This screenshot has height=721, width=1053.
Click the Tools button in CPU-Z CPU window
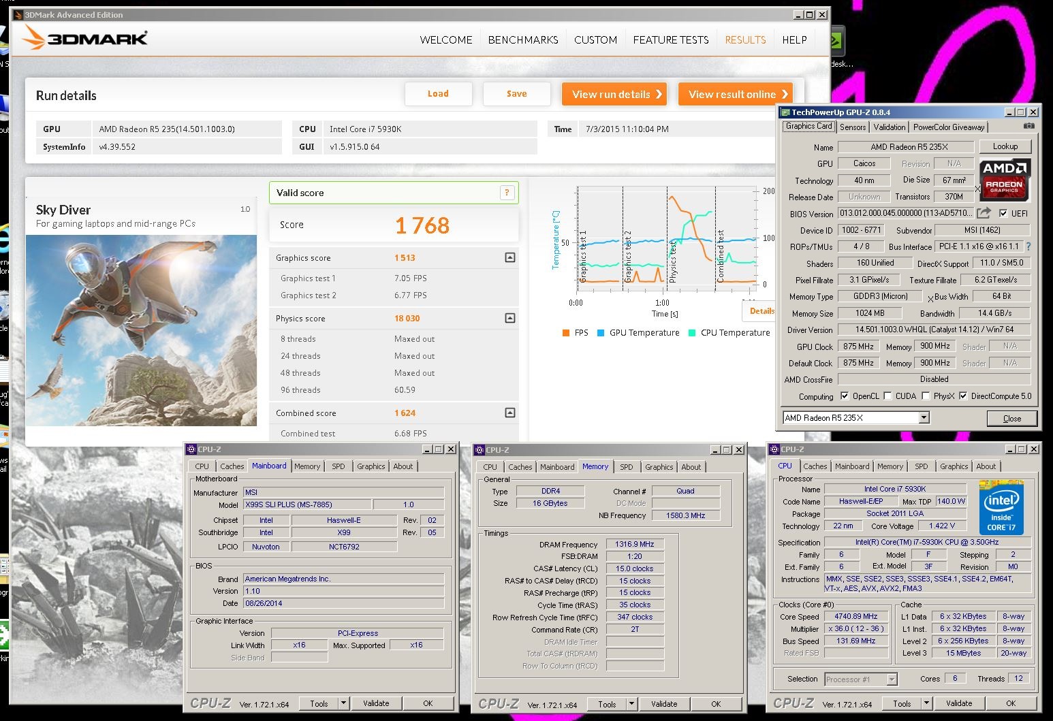[x=902, y=703]
